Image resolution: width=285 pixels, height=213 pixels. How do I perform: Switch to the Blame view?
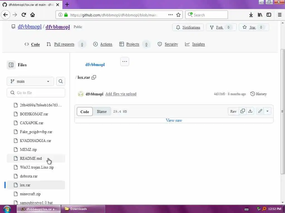102,111
